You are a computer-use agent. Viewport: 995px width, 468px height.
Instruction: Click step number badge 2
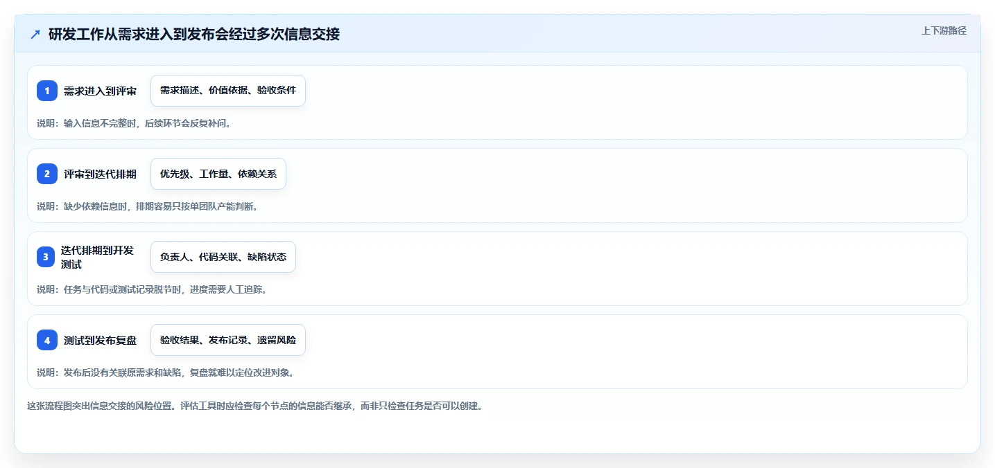[x=47, y=174]
